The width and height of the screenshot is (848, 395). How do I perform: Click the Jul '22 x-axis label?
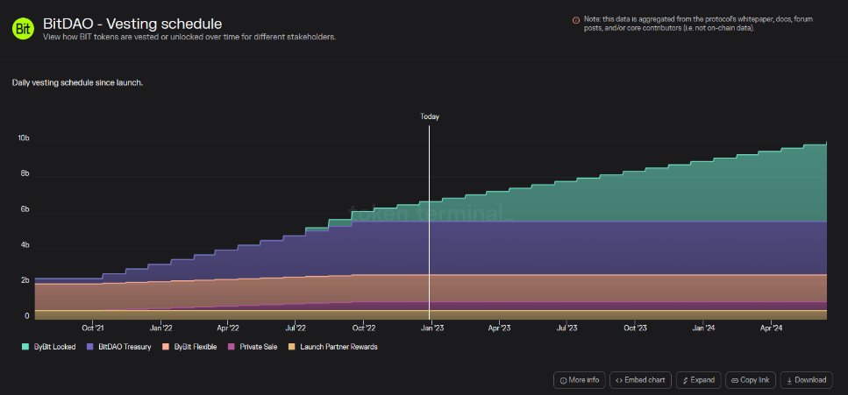pyautogui.click(x=296, y=328)
